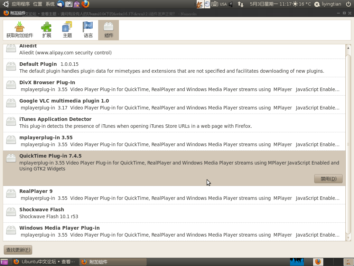The height and width of the screenshot is (266, 354).
Task: Click the weather 16 °C indicator
Action: (301, 4)
